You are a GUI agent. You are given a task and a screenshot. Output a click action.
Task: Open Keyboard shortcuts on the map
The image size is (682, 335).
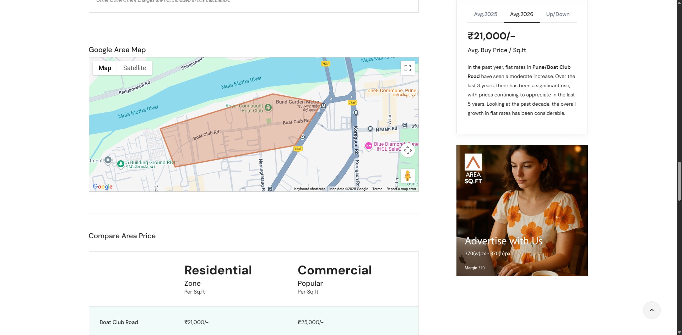pyautogui.click(x=309, y=189)
